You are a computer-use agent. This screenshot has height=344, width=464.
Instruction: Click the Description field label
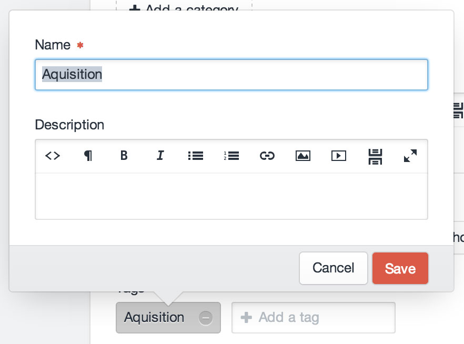(x=69, y=125)
